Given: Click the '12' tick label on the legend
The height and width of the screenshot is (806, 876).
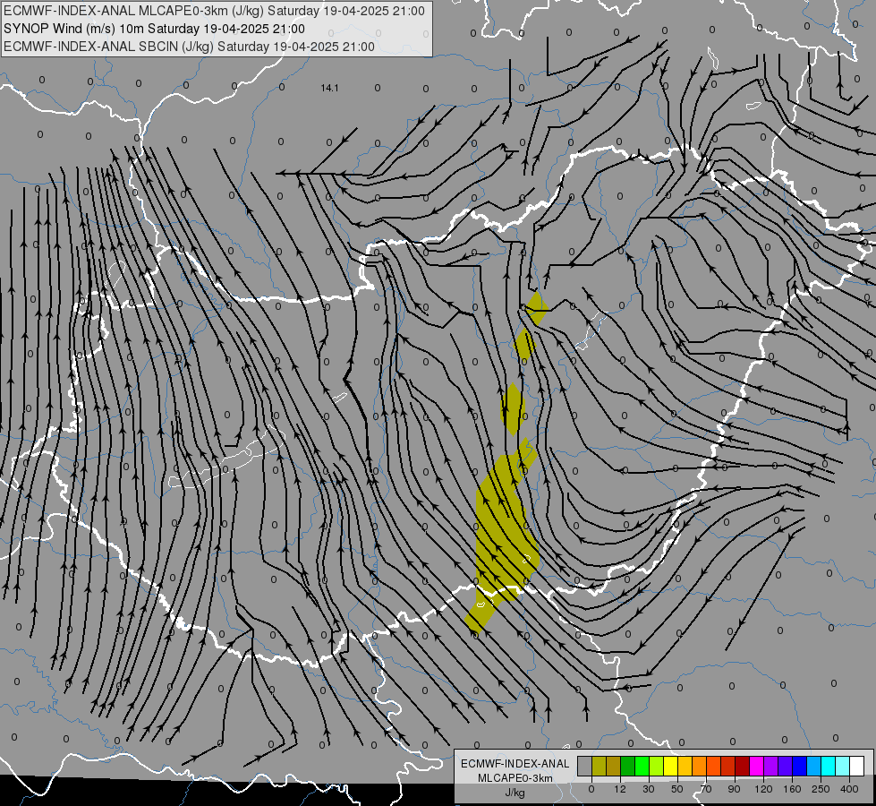Looking at the screenshot, I should tap(620, 789).
